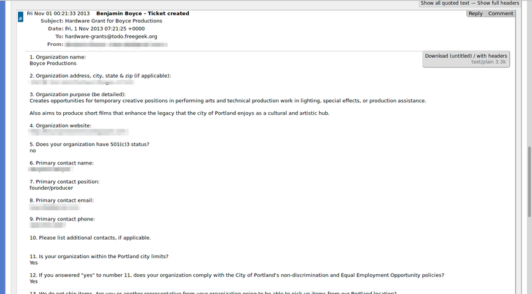Click the 'founder/producer' contact position text
Viewport: 532px width, 294px height.
pyautogui.click(x=51, y=188)
